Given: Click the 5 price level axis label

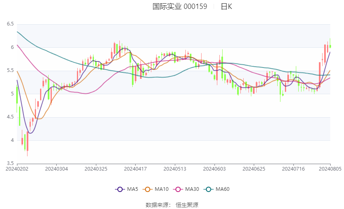Looking at the screenshot, I should [x=12, y=94].
